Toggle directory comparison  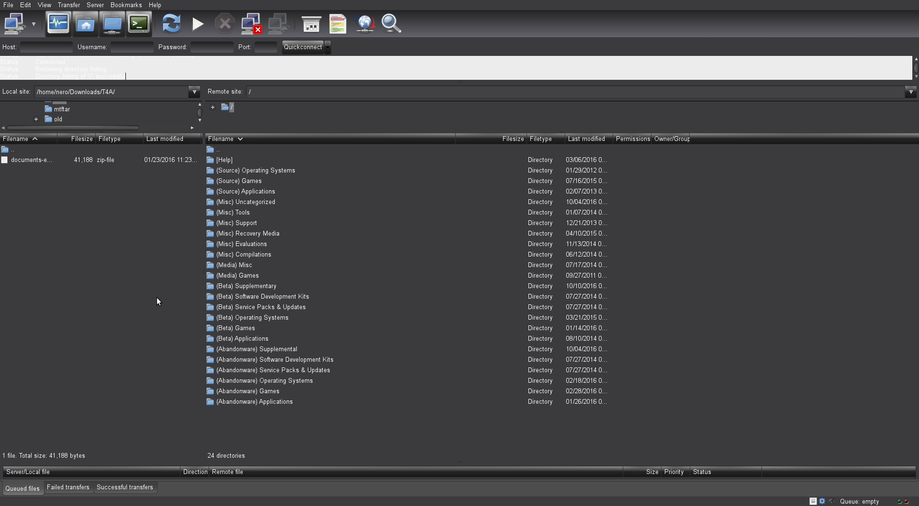pyautogui.click(x=338, y=23)
